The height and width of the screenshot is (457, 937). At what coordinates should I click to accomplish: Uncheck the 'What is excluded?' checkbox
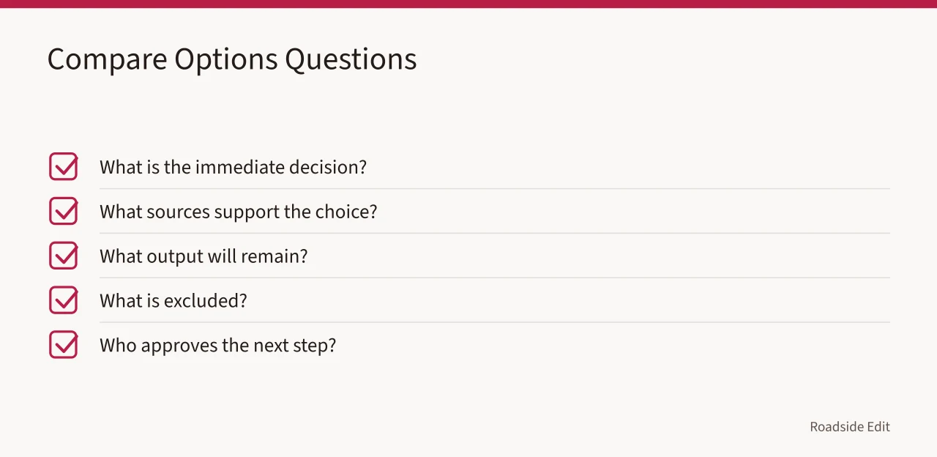point(63,300)
